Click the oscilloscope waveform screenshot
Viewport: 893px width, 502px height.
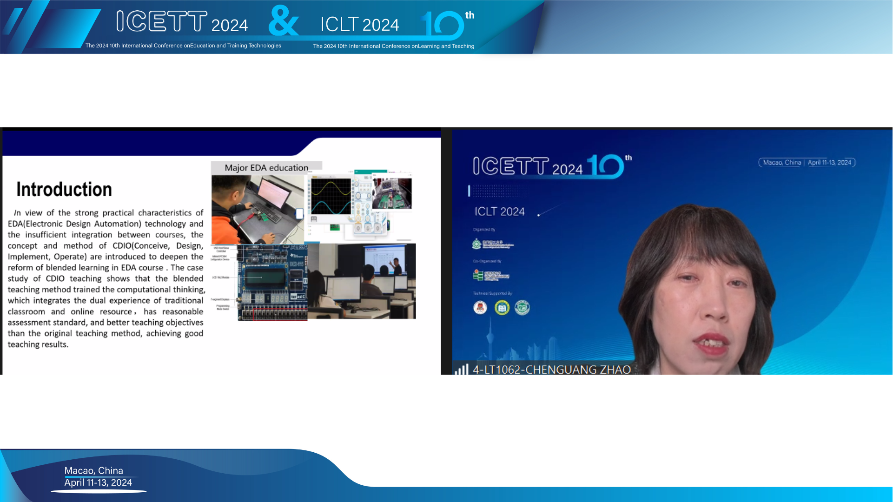pos(331,197)
